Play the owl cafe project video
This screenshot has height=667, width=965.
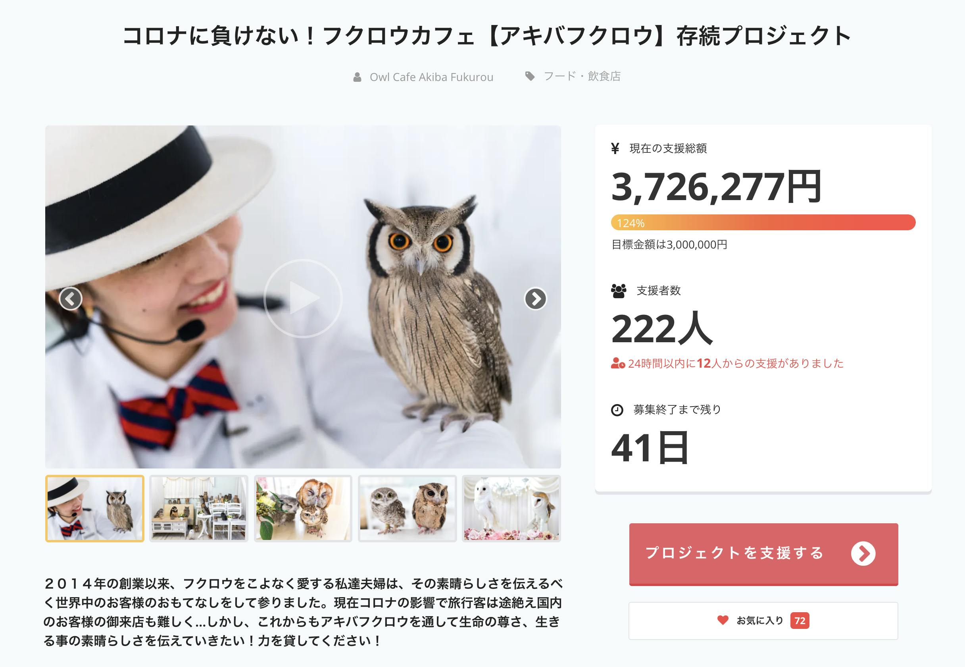pyautogui.click(x=303, y=298)
